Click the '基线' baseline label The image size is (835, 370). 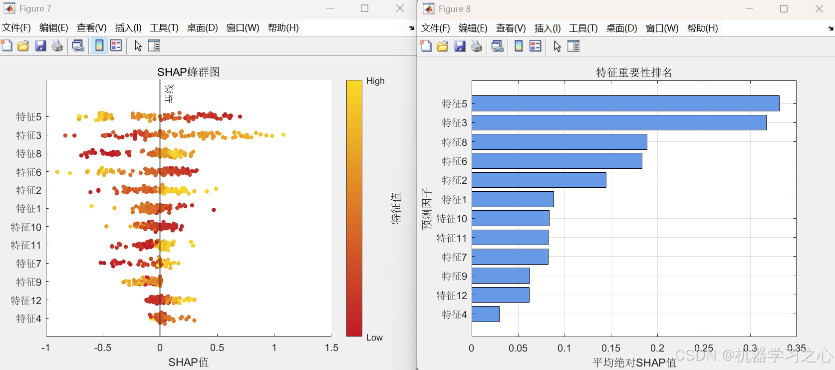169,93
